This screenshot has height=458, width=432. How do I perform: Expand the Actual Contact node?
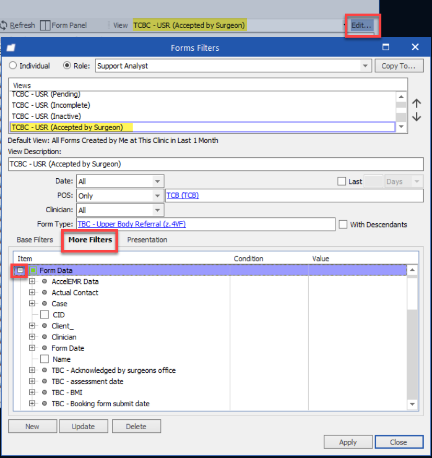point(32,292)
